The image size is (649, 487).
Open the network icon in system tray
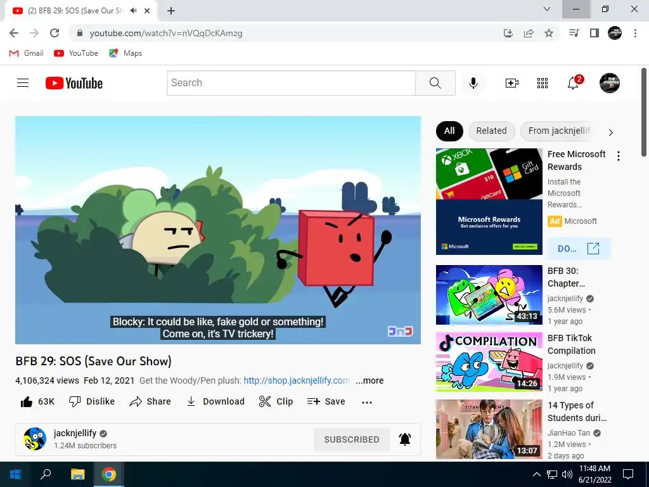point(552,474)
